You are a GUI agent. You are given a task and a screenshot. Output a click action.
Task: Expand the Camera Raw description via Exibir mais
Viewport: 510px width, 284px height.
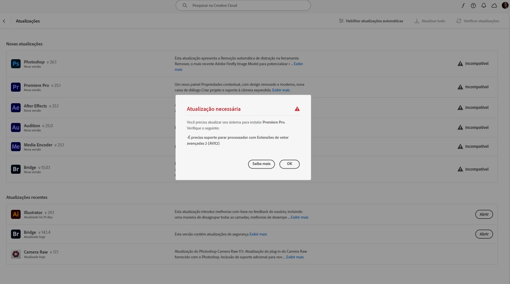(295, 257)
